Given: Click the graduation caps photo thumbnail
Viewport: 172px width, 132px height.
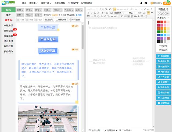Looking at the screenshot, I should click(48, 119).
